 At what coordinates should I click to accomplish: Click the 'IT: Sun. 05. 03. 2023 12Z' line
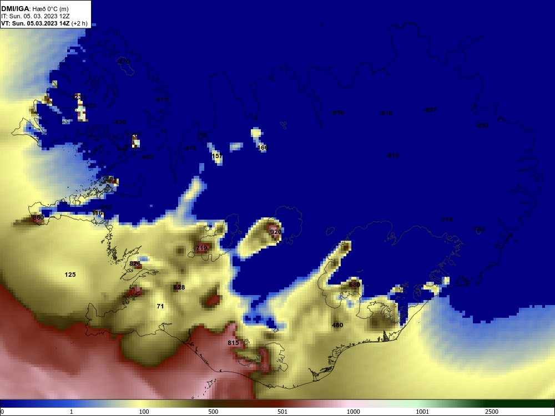click(x=36, y=16)
